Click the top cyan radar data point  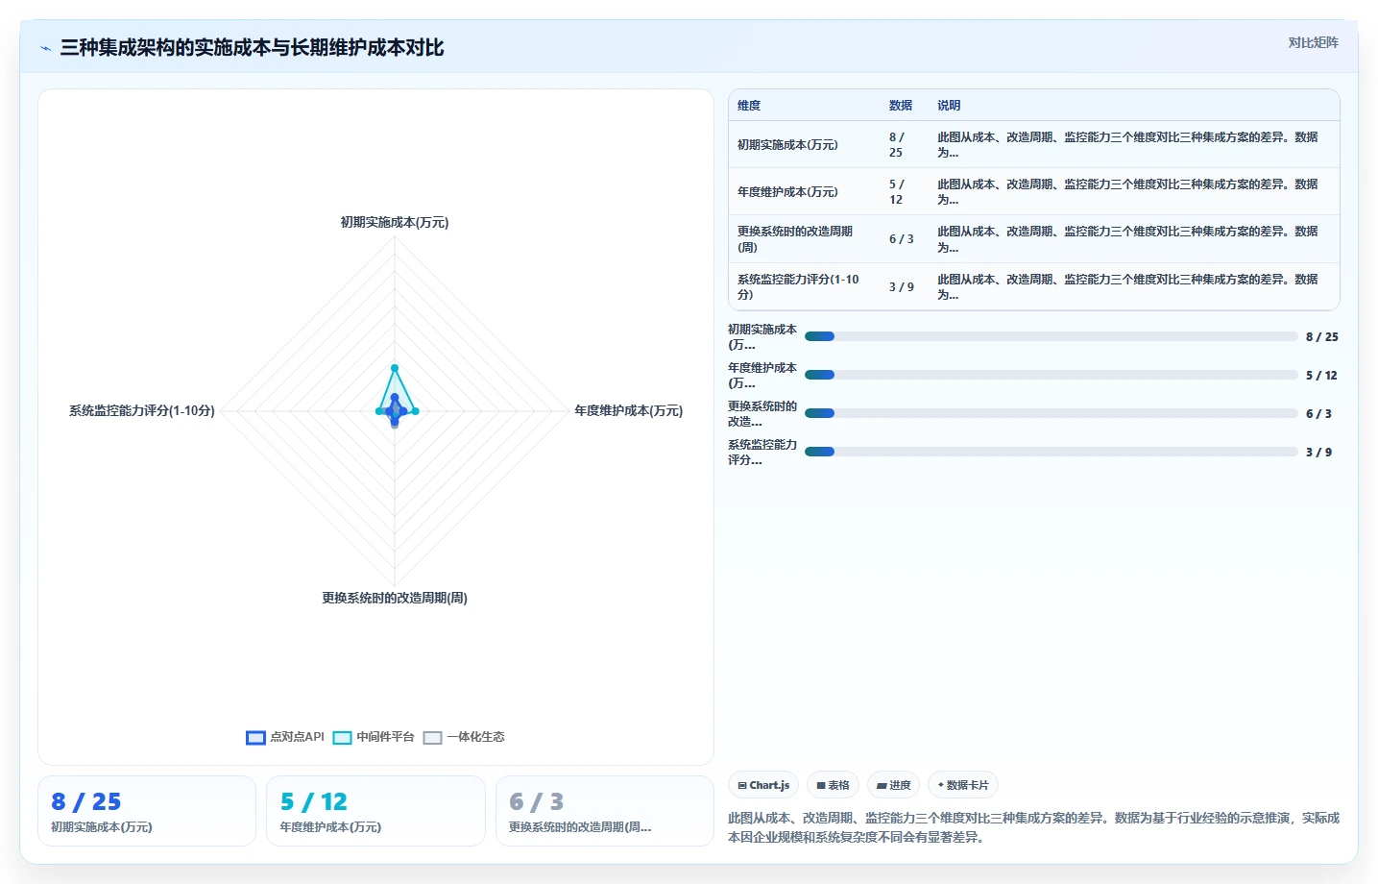click(x=394, y=368)
